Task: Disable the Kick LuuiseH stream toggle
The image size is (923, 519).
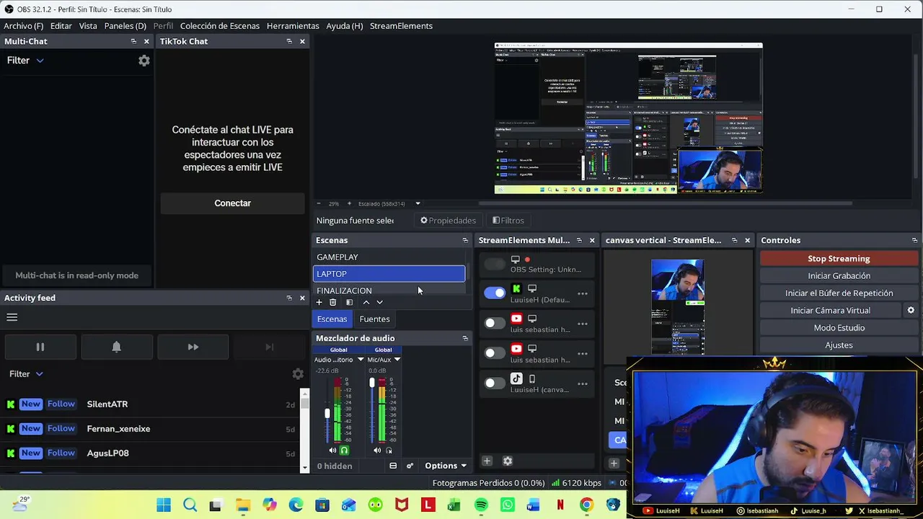Action: pos(495,293)
